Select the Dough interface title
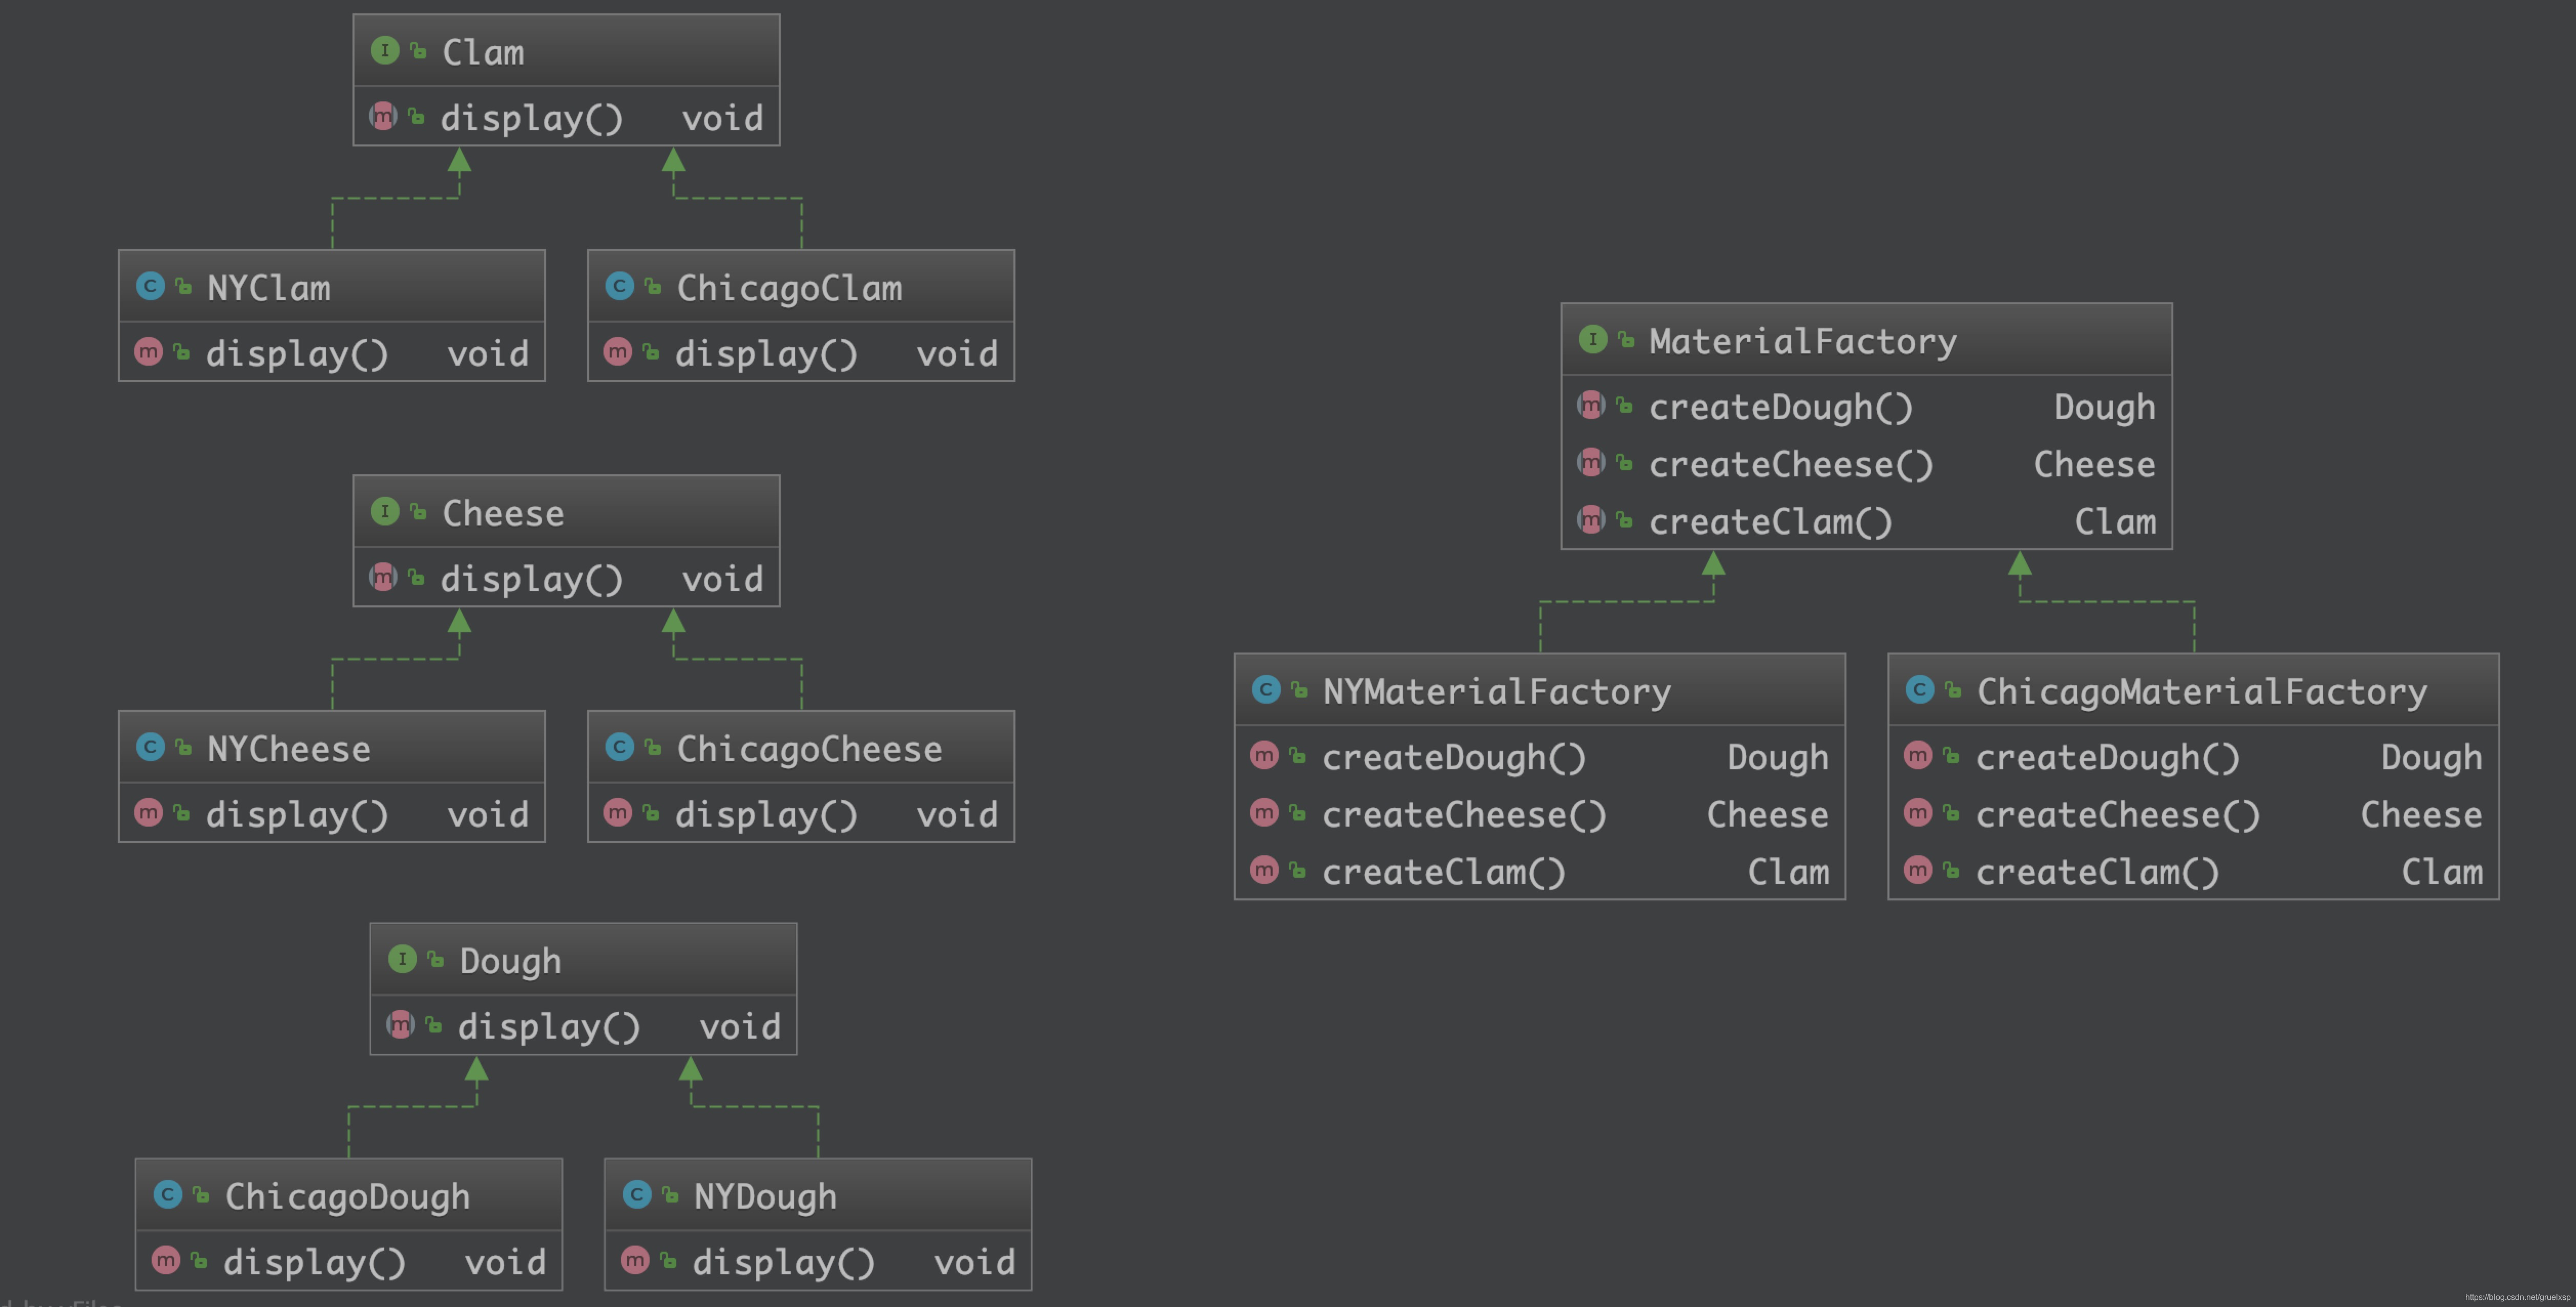Viewport: 2576px width, 1307px height. tap(510, 962)
